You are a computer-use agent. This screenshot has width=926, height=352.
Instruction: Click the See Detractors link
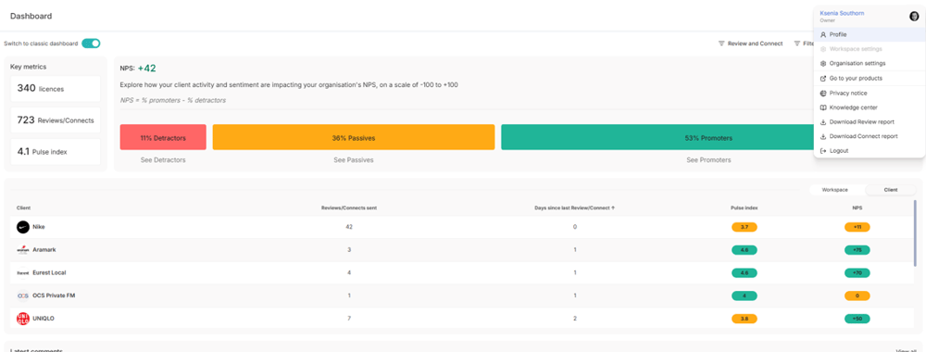click(163, 160)
